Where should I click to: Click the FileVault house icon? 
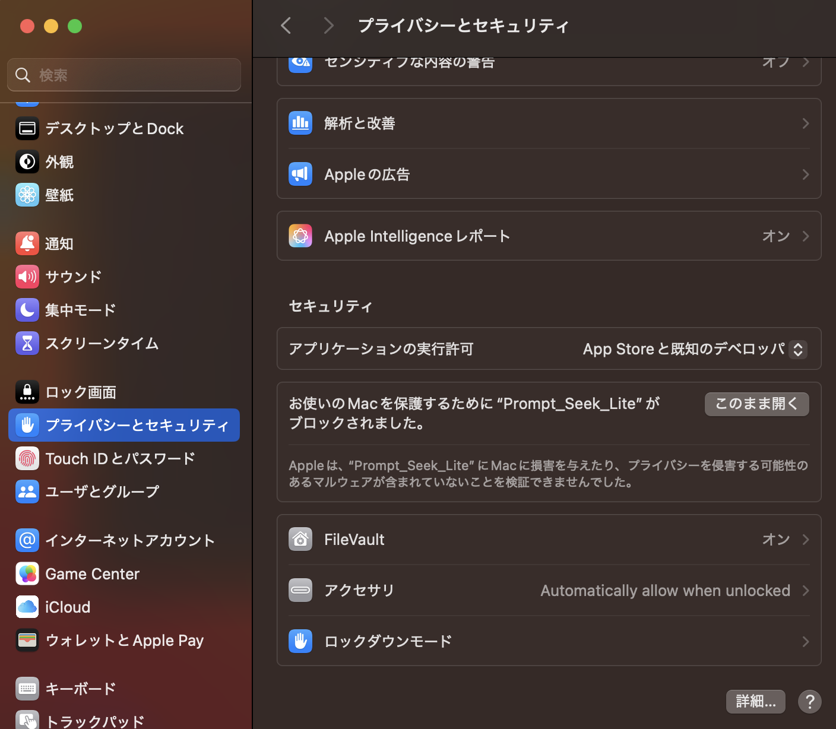pyautogui.click(x=300, y=539)
